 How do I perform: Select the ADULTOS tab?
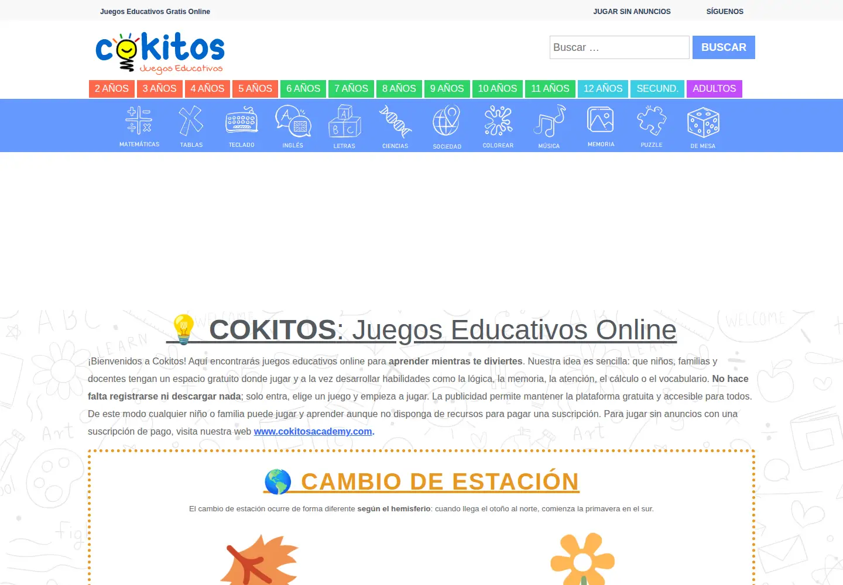tap(714, 89)
